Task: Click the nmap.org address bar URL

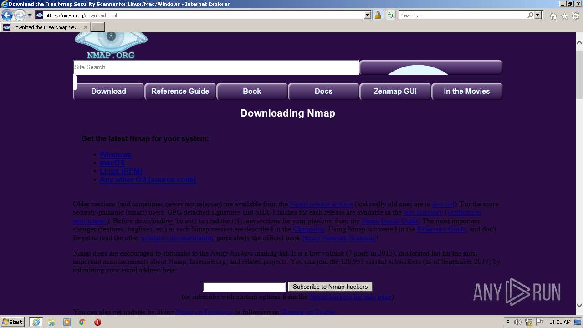Action: pyautogui.click(x=81, y=15)
